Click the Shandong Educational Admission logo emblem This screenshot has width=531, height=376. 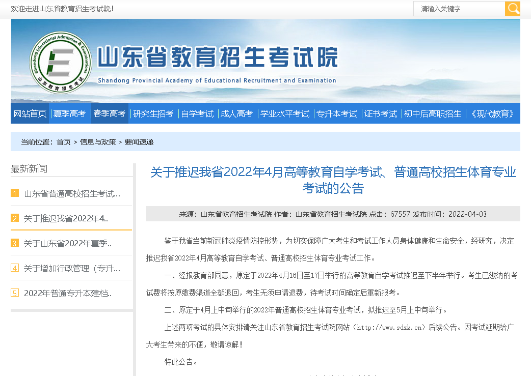[x=61, y=62]
